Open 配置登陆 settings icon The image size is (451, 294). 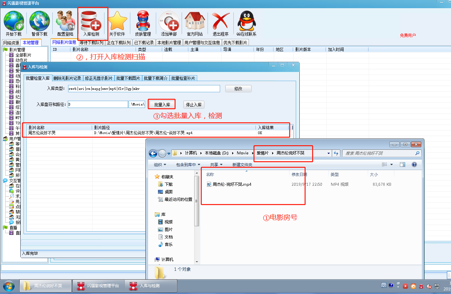pyautogui.click(x=65, y=22)
